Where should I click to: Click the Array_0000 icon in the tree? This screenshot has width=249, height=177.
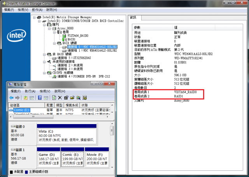(54, 28)
